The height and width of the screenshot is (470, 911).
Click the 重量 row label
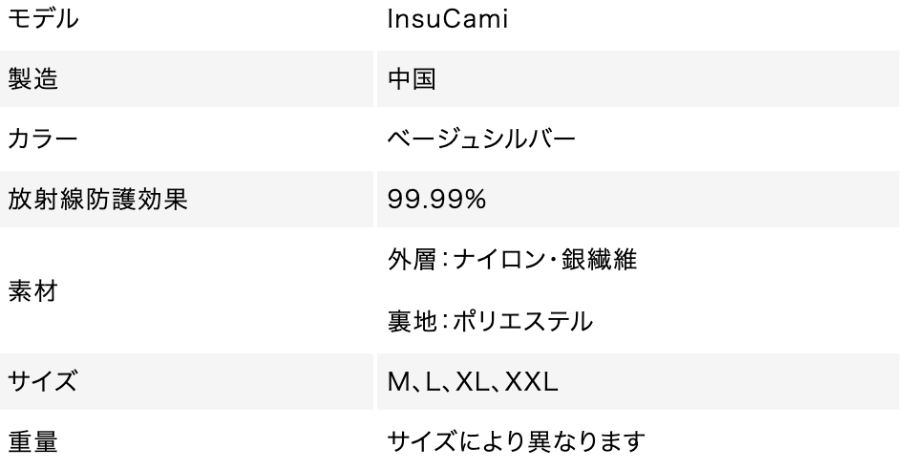point(33,442)
